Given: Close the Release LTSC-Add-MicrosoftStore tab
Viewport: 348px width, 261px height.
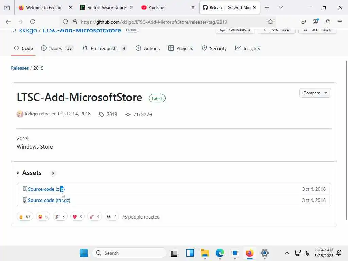Looking at the screenshot, I should tap(254, 8).
